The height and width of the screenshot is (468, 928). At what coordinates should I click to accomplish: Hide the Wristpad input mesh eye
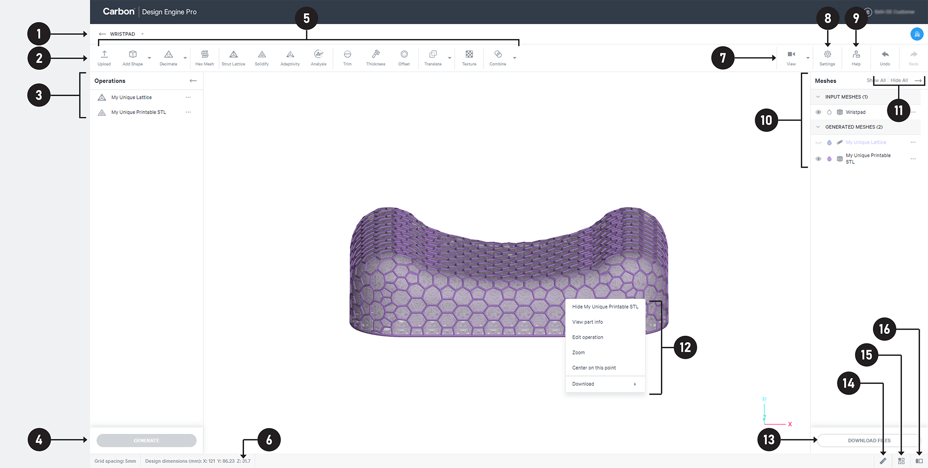point(818,112)
